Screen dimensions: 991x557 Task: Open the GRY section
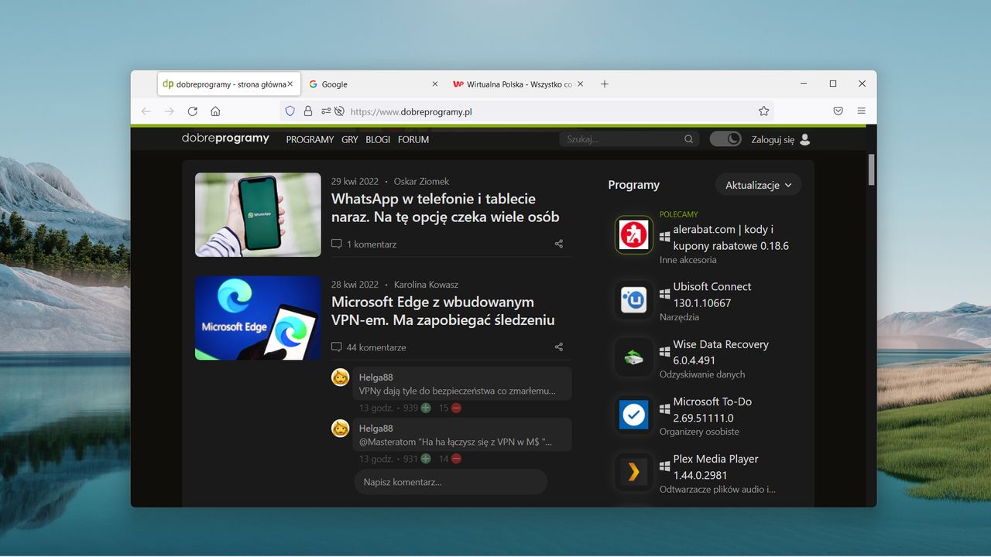click(x=350, y=140)
